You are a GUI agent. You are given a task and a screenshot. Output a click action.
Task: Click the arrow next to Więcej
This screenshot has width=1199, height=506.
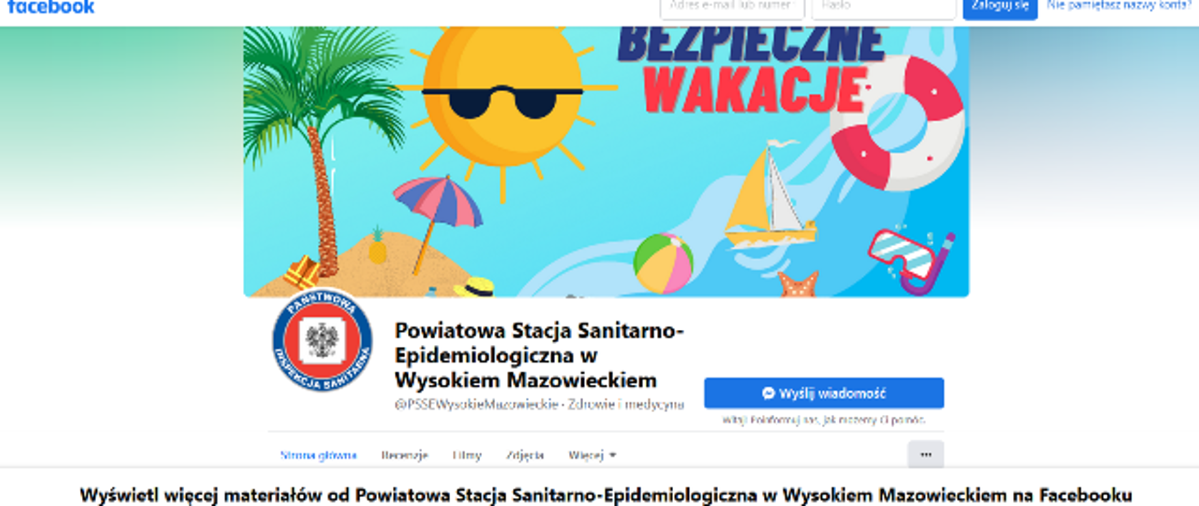[x=613, y=455]
